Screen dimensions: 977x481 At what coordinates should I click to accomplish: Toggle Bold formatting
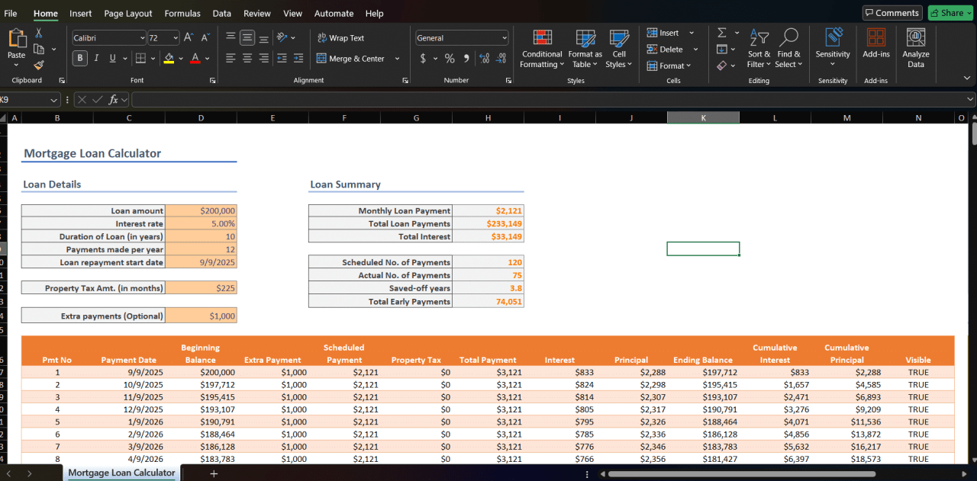click(80, 58)
